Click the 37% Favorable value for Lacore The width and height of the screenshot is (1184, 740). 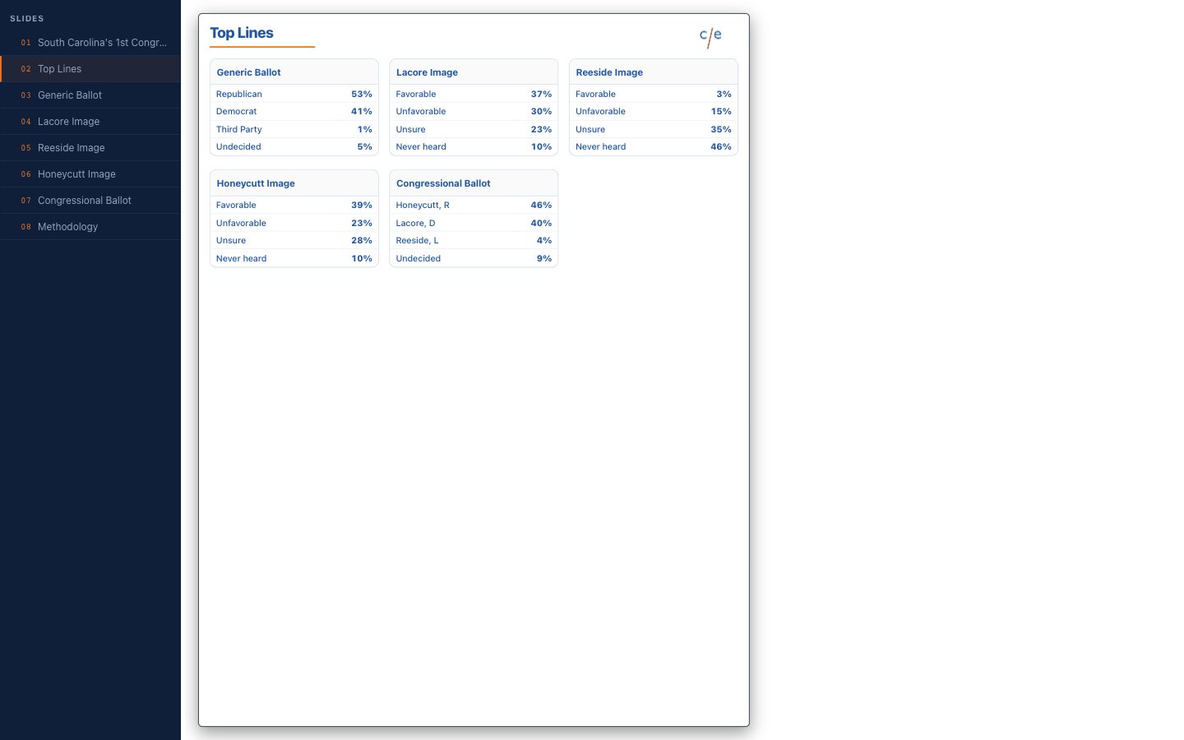tap(541, 94)
